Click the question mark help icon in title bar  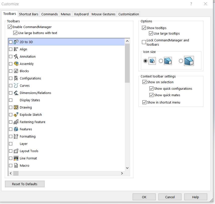tap(191, 4)
